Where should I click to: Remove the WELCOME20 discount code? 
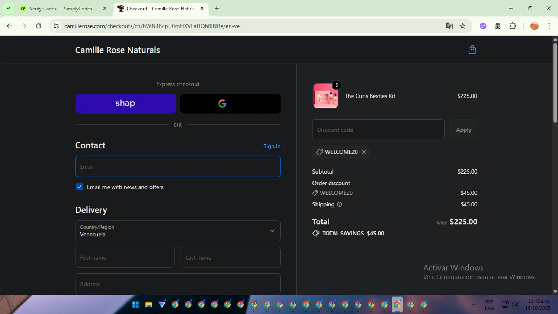[x=364, y=152]
